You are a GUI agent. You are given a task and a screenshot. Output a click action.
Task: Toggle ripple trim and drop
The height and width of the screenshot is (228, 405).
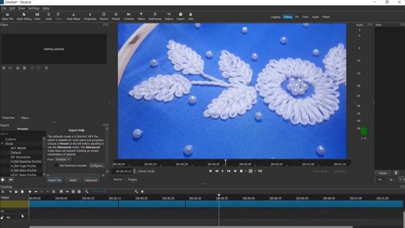[x=73, y=191]
